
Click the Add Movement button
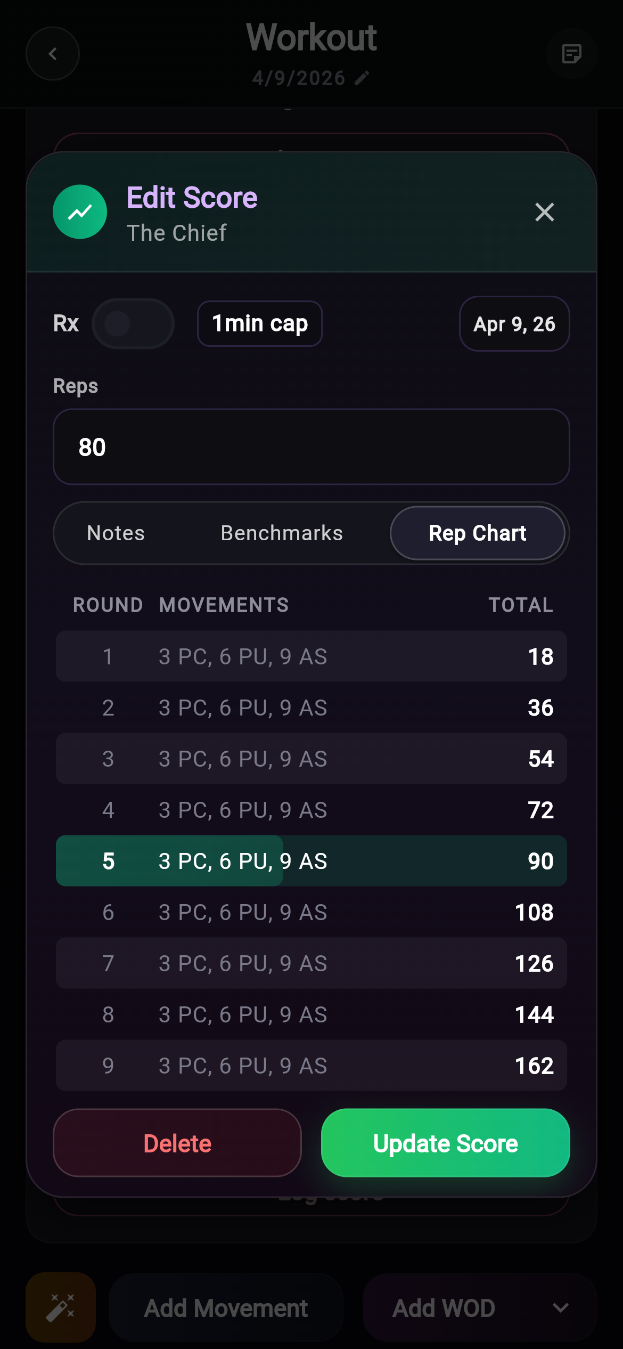pos(226,1307)
